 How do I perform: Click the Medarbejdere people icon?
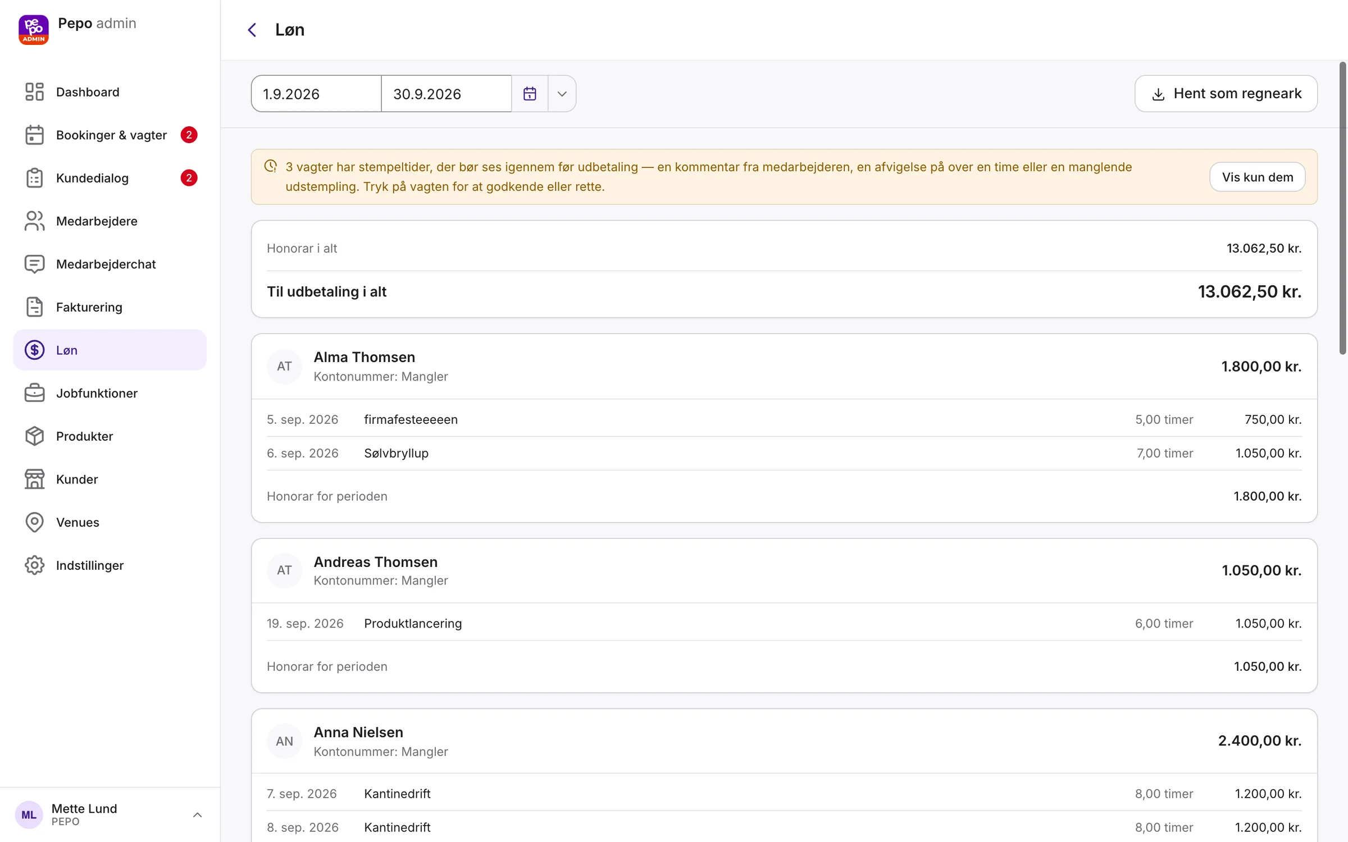coord(34,221)
